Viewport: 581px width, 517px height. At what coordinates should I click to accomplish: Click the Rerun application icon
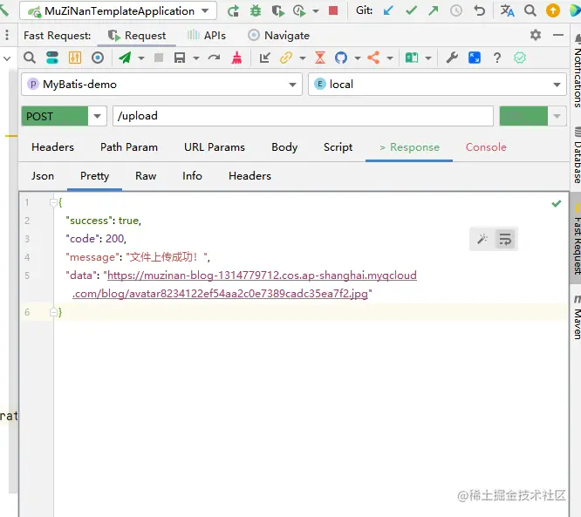pyautogui.click(x=233, y=10)
